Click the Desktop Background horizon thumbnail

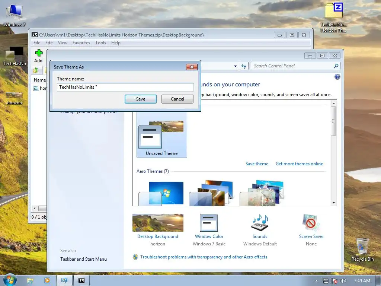coord(158,223)
